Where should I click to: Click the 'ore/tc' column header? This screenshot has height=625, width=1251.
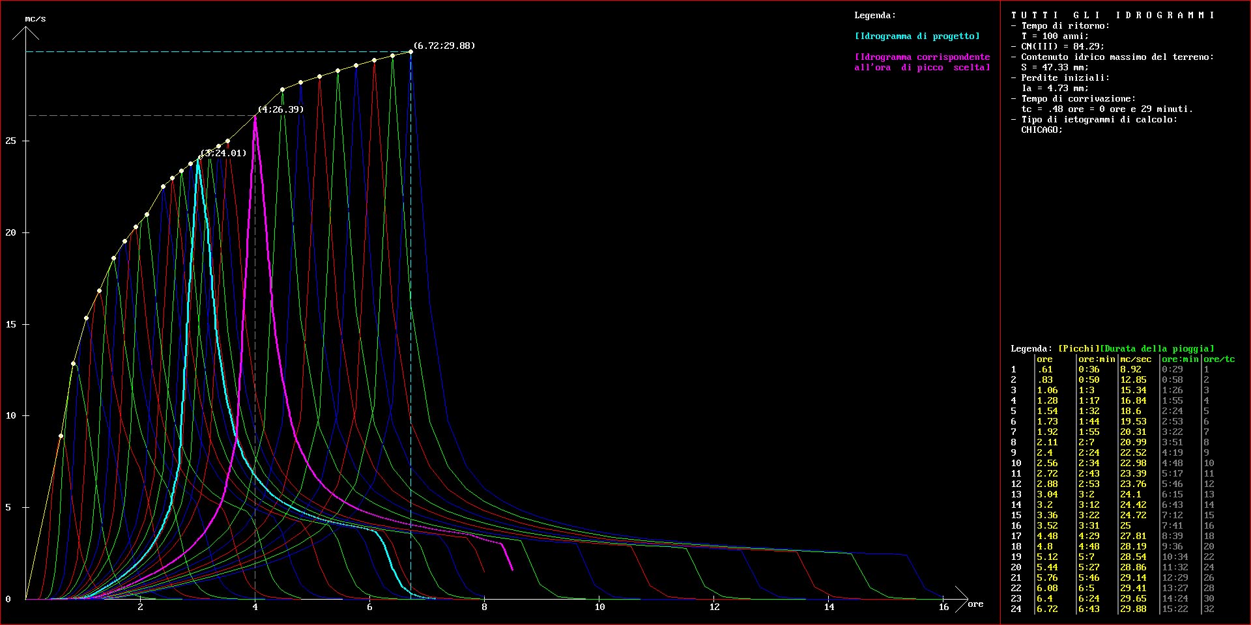(1218, 359)
